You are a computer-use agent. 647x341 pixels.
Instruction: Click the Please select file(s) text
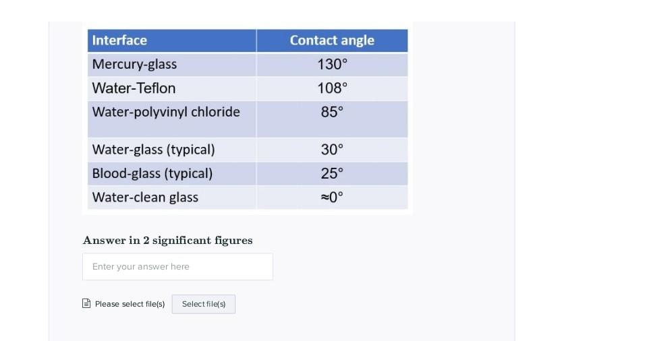pyautogui.click(x=130, y=305)
